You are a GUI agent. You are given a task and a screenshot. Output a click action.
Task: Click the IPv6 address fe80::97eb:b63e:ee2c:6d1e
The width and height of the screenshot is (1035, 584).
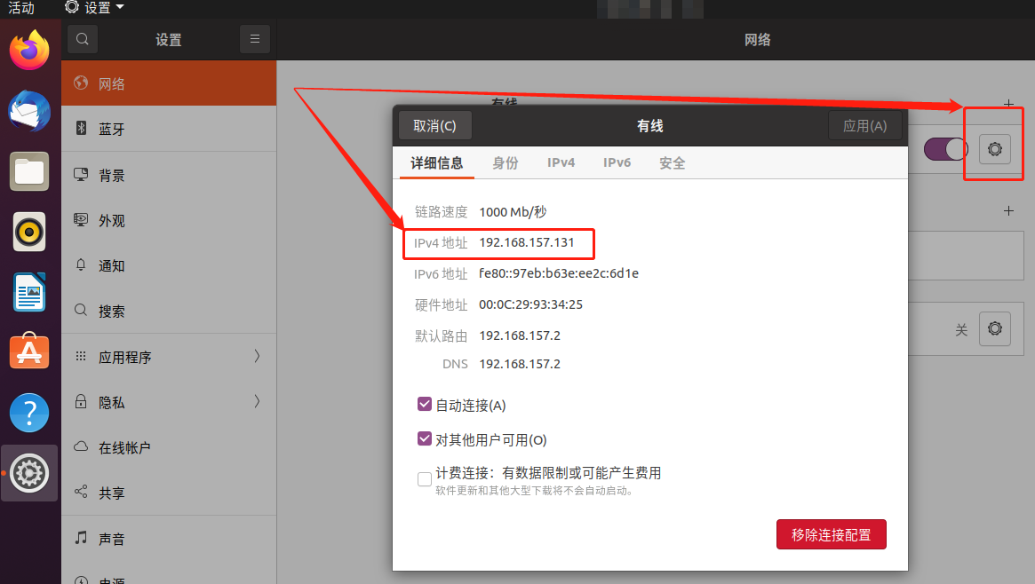559,273
